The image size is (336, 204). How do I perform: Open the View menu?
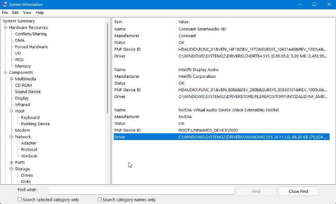(28, 13)
